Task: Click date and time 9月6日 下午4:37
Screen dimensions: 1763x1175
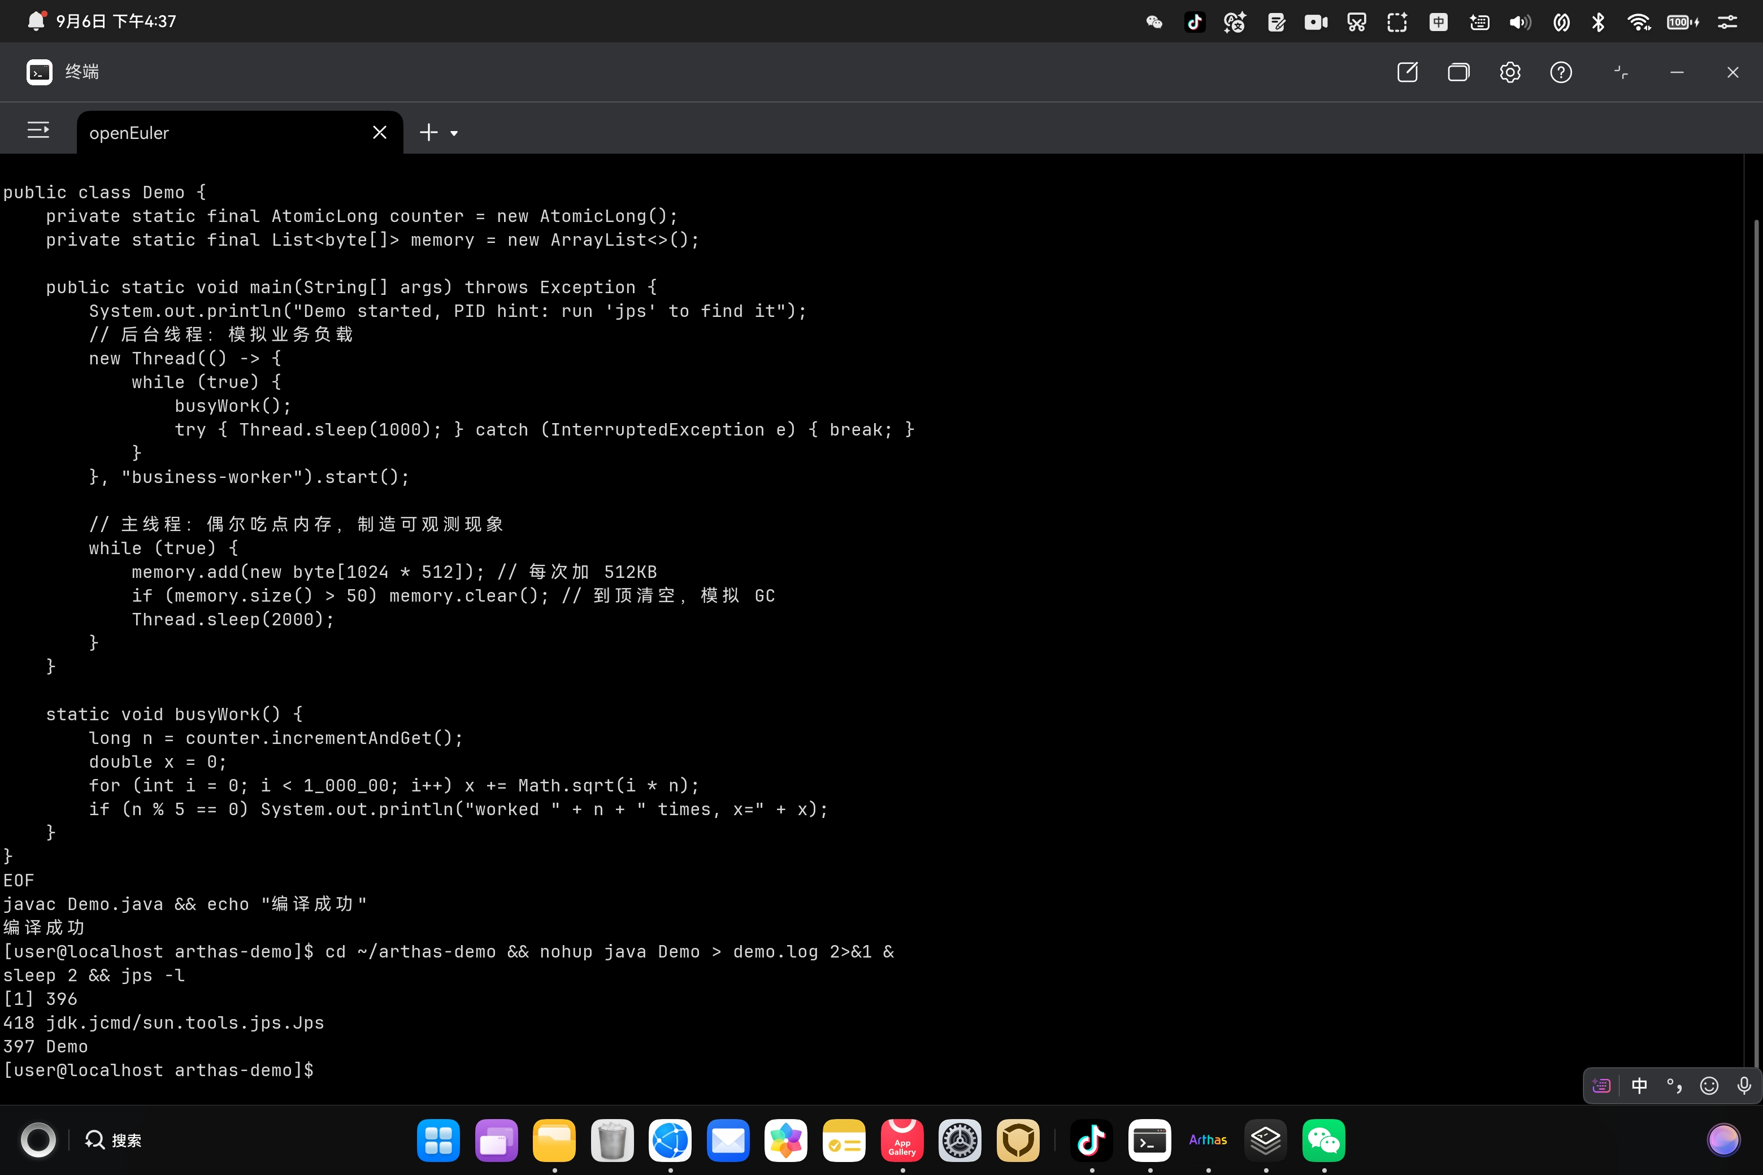Action: coord(116,21)
